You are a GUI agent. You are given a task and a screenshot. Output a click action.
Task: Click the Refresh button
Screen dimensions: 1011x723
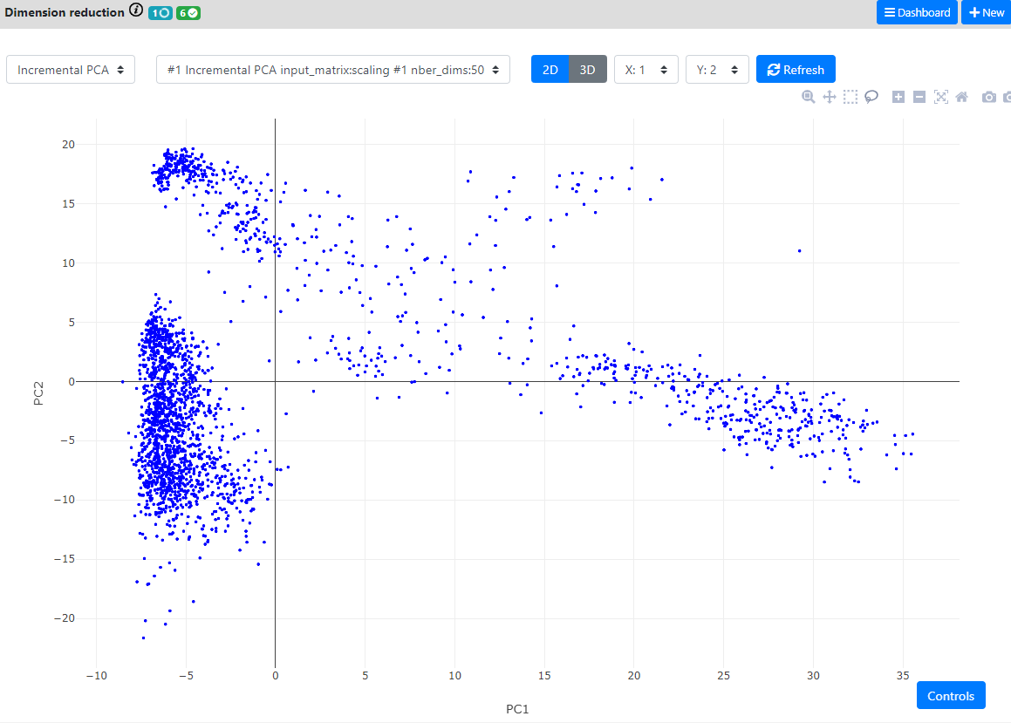[796, 70]
